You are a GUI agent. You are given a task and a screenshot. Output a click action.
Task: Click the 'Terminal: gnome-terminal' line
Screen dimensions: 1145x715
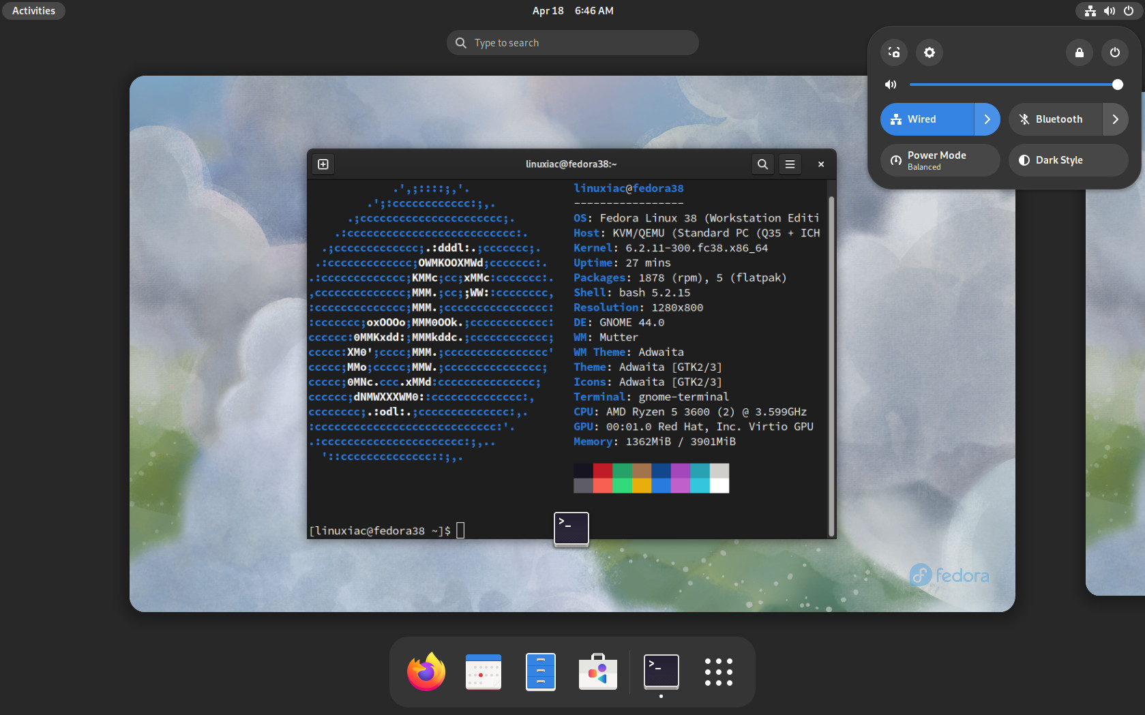tap(651, 397)
